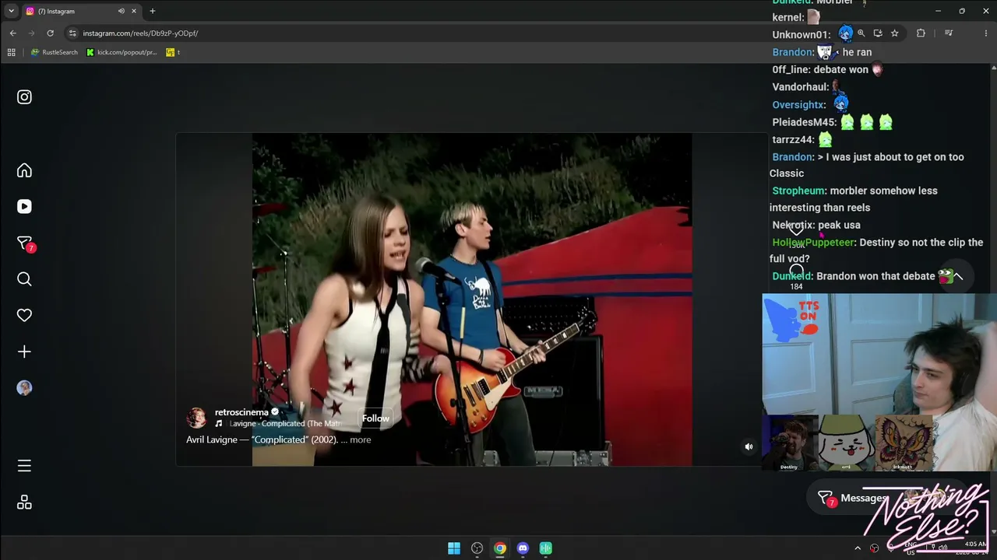Go to the previous reel arrow
997x560 pixels.
click(x=958, y=277)
